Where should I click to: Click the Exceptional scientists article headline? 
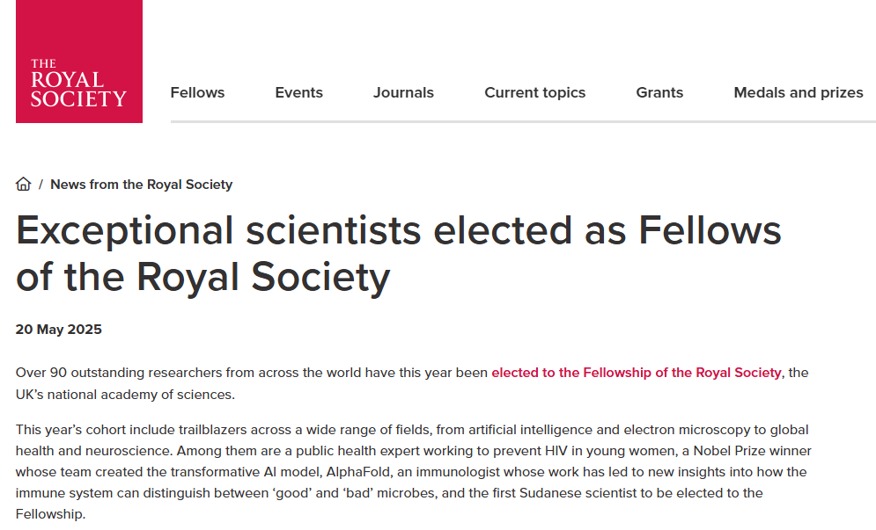click(398, 254)
